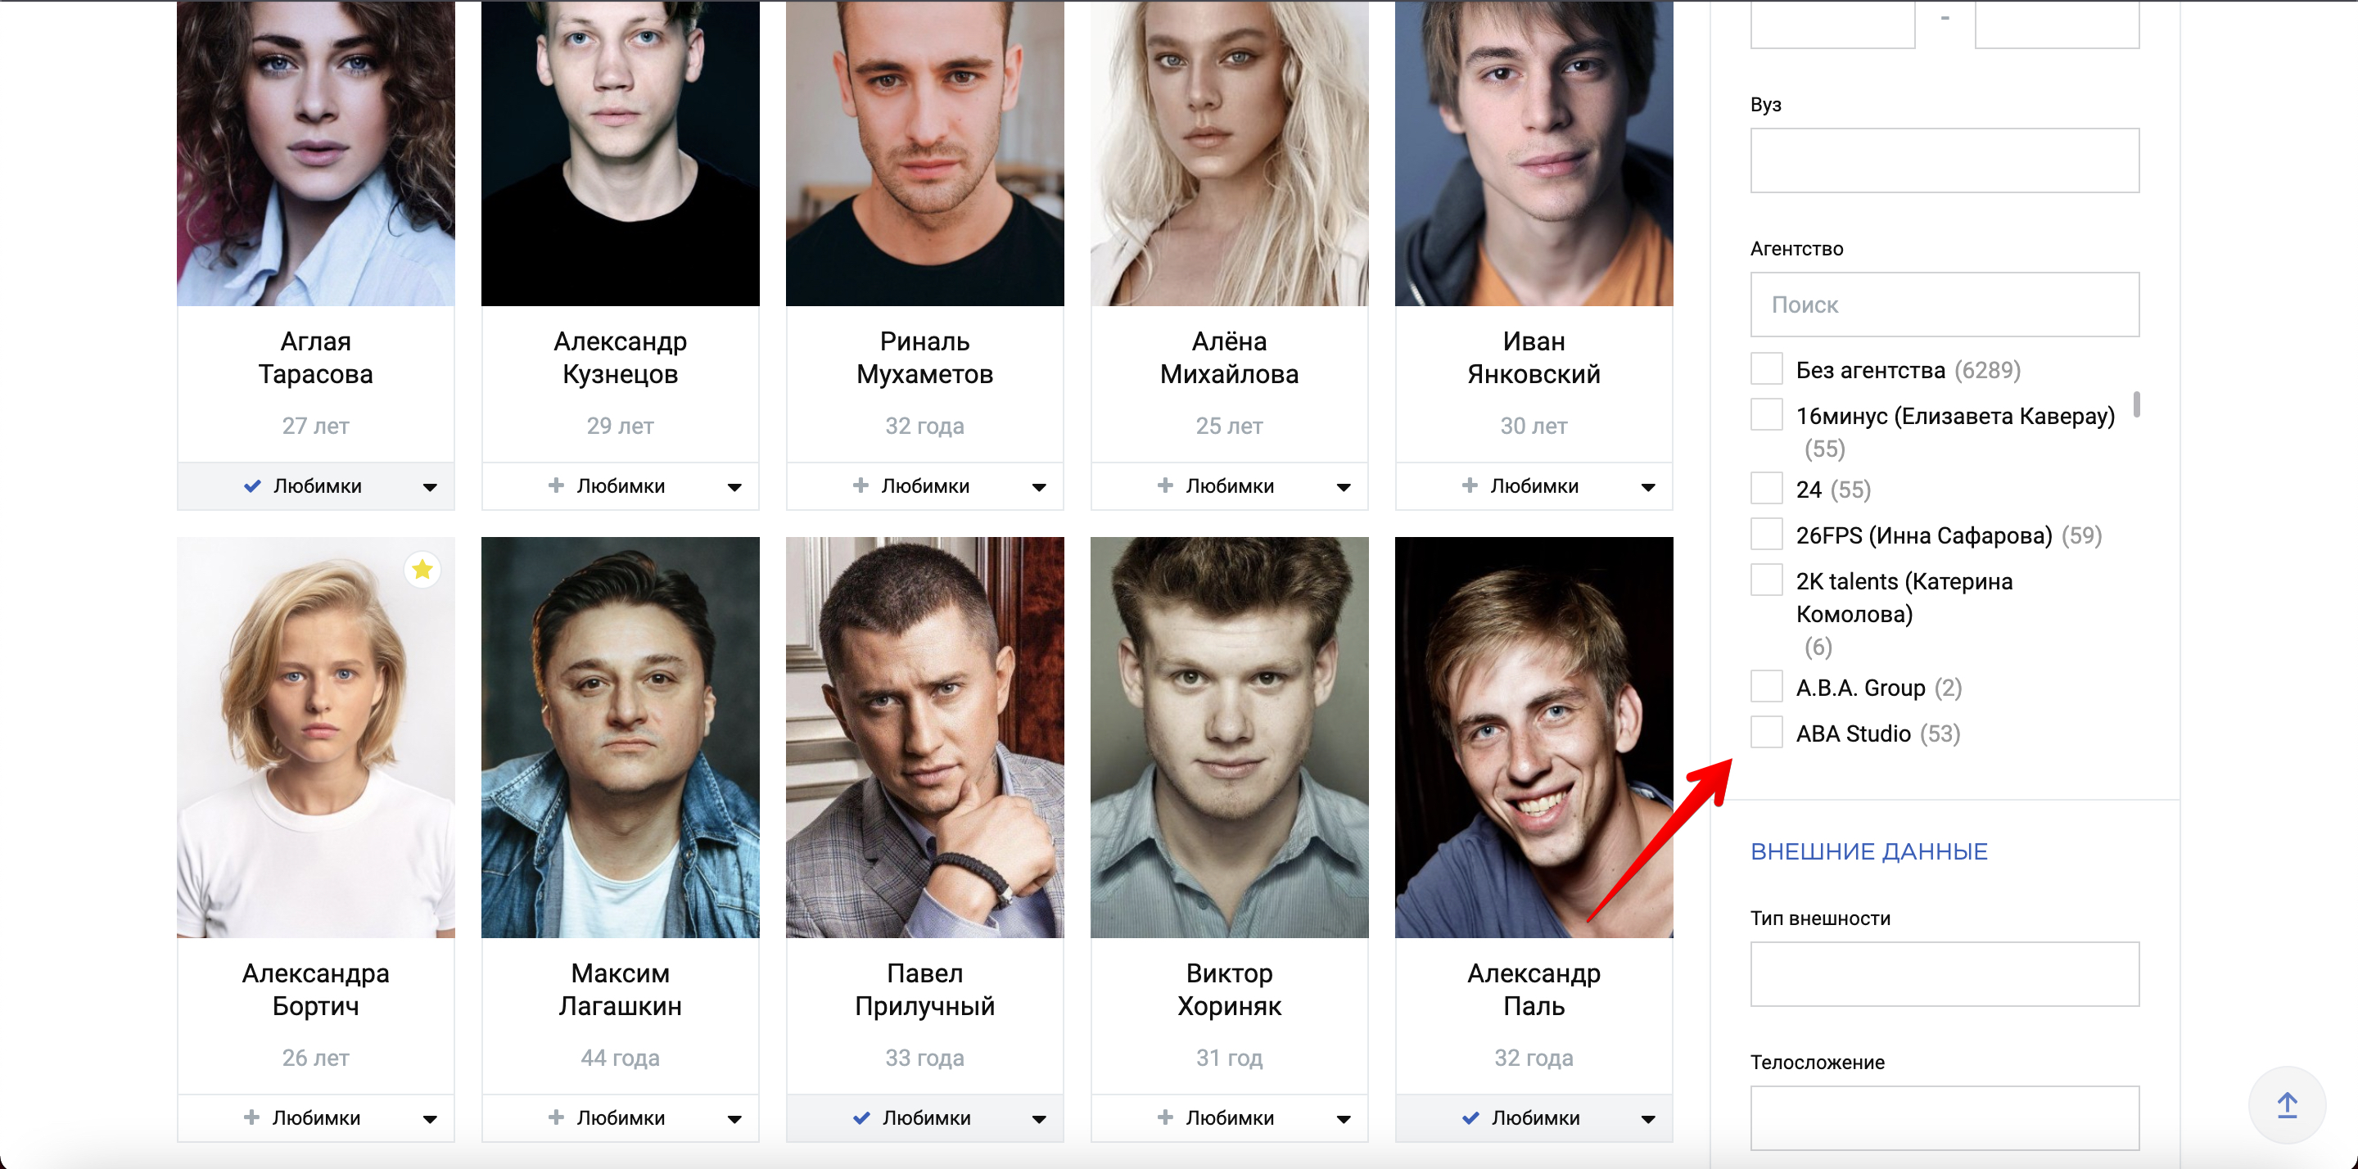Click plus icon to add Александр Кузнецов to Любимки
2358x1169 pixels.
click(x=556, y=485)
